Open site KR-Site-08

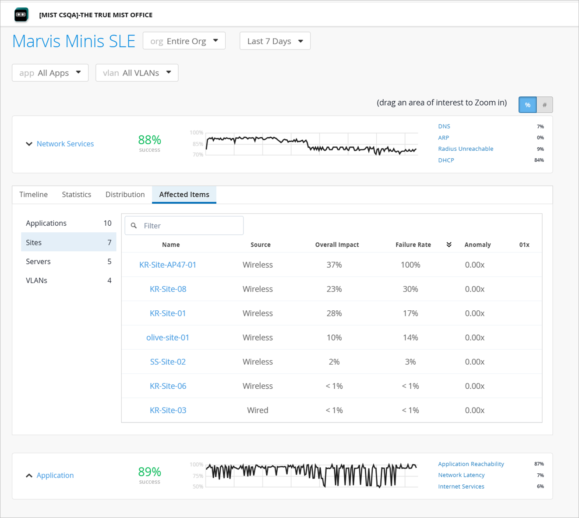pyautogui.click(x=168, y=289)
